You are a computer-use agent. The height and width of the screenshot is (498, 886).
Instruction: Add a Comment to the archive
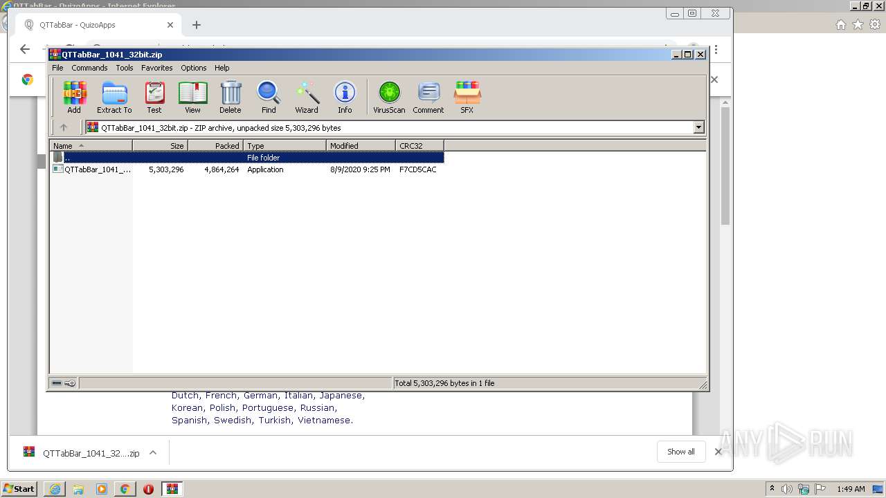coord(428,97)
